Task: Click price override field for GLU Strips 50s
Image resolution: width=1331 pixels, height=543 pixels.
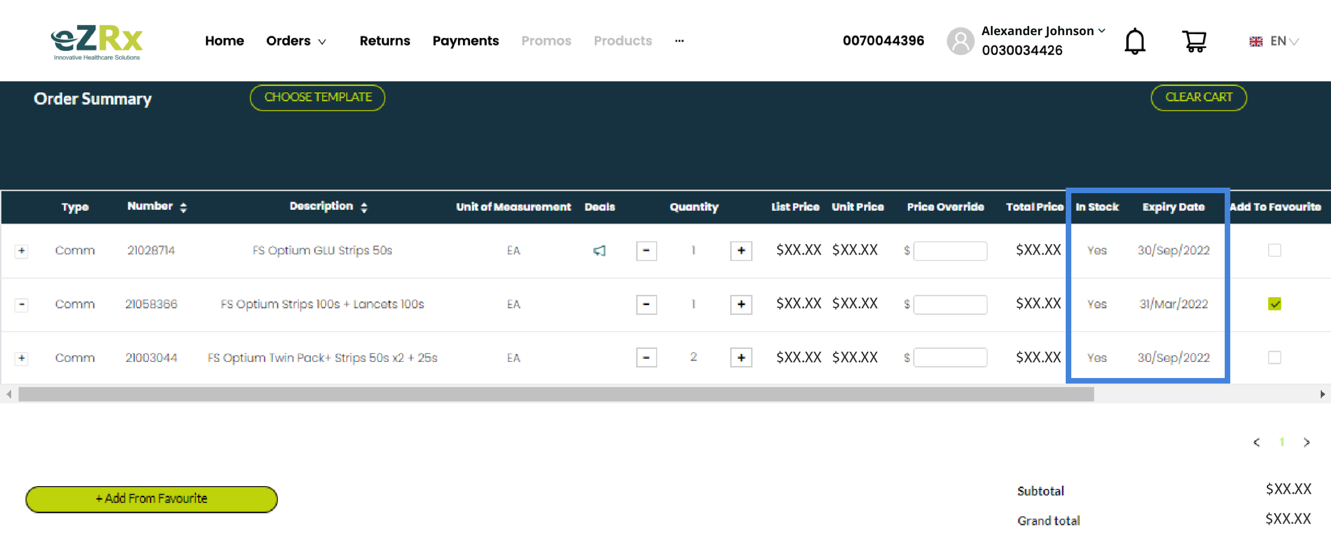Action: [x=950, y=251]
